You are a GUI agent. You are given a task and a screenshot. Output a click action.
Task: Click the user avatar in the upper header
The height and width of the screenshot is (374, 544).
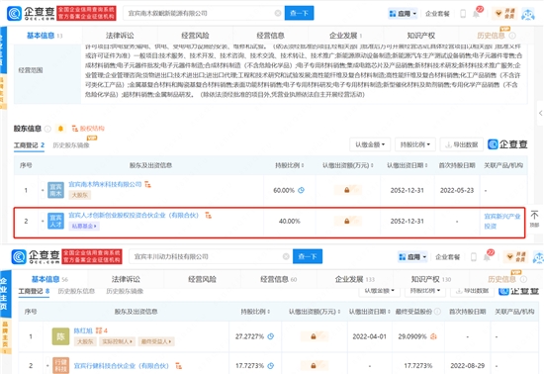(528, 14)
